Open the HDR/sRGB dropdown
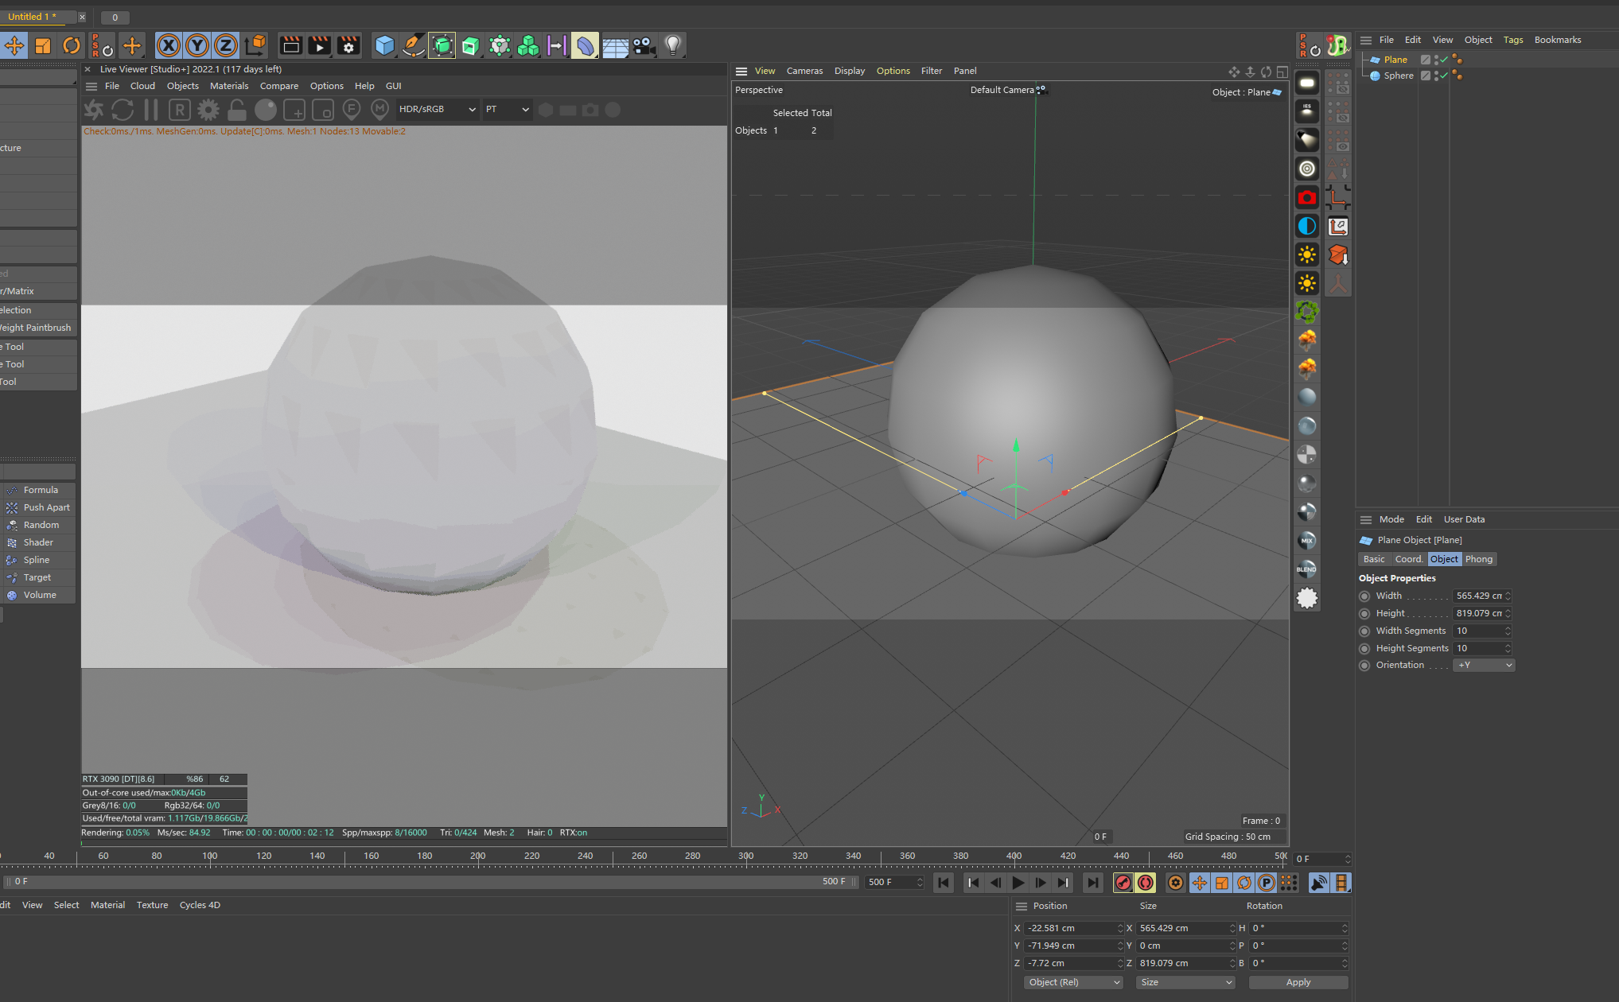The height and width of the screenshot is (1002, 1619). (x=437, y=110)
